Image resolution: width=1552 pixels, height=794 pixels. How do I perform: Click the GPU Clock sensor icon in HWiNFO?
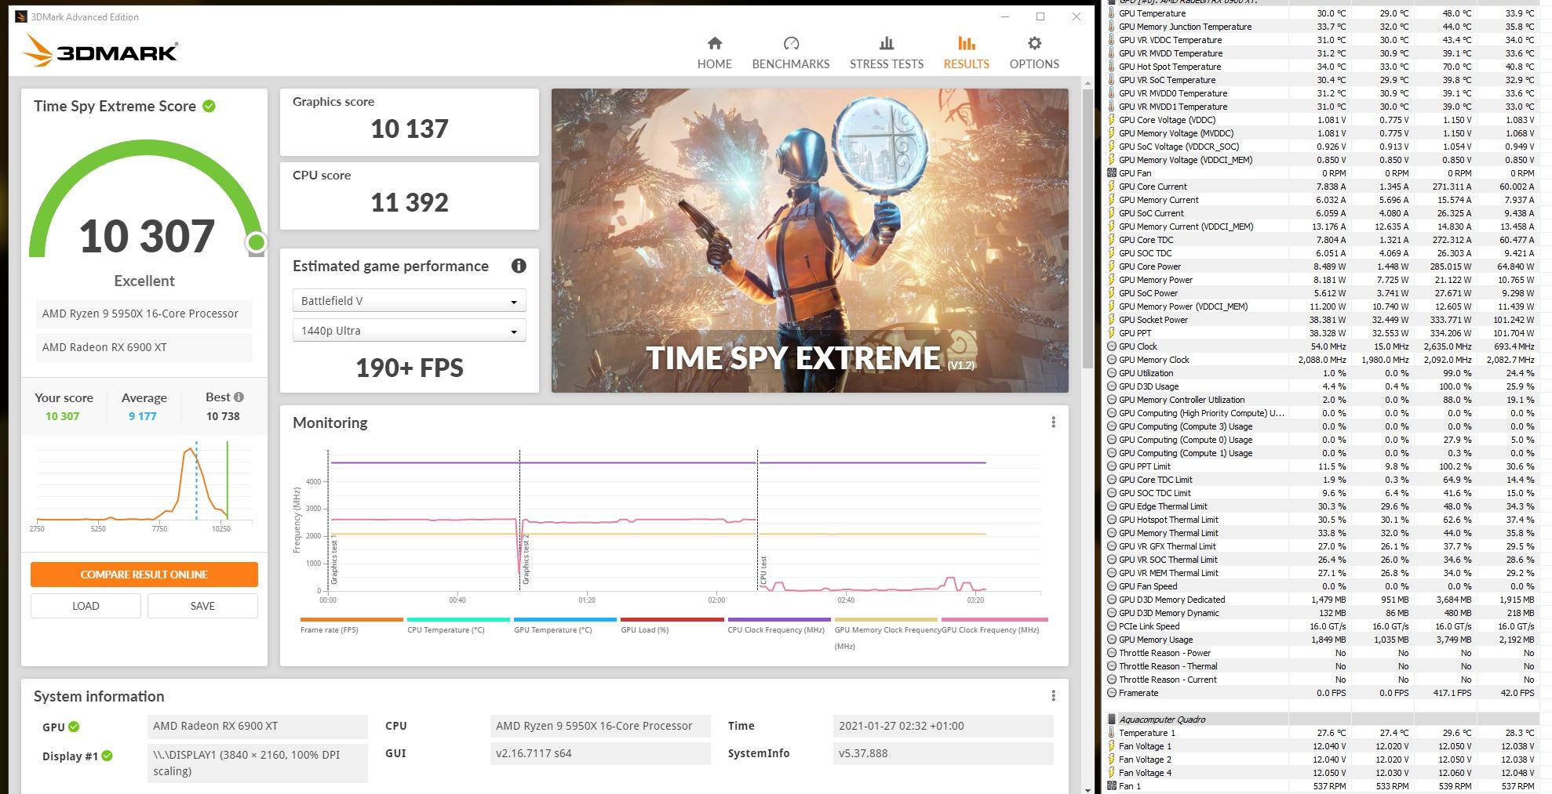click(x=1111, y=346)
